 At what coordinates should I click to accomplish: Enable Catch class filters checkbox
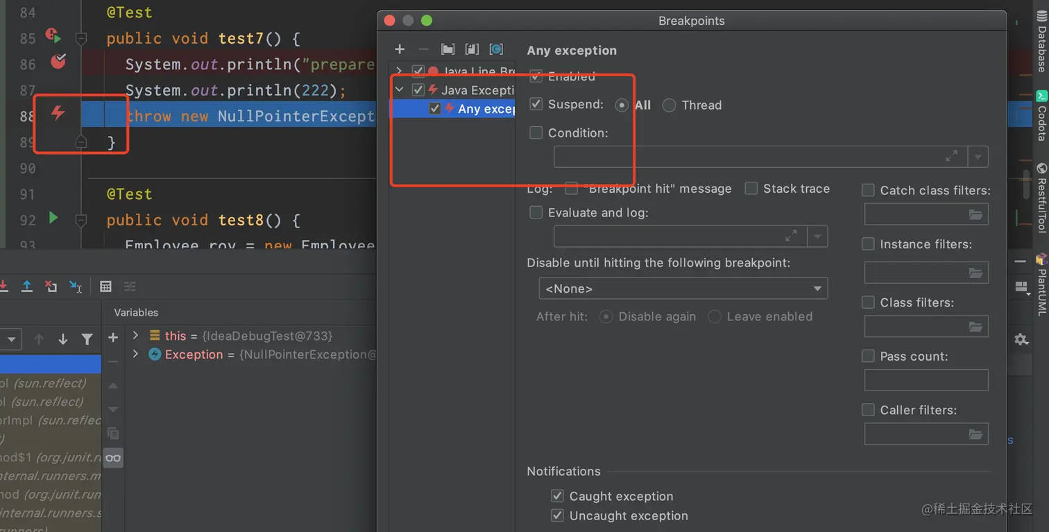coord(868,190)
